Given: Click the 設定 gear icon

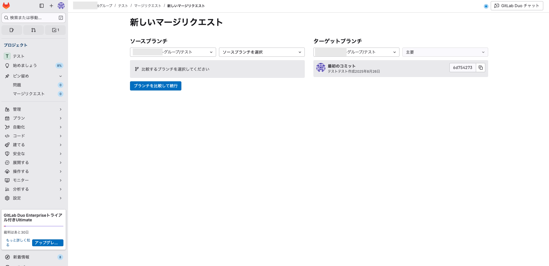Looking at the screenshot, I should coord(7,198).
